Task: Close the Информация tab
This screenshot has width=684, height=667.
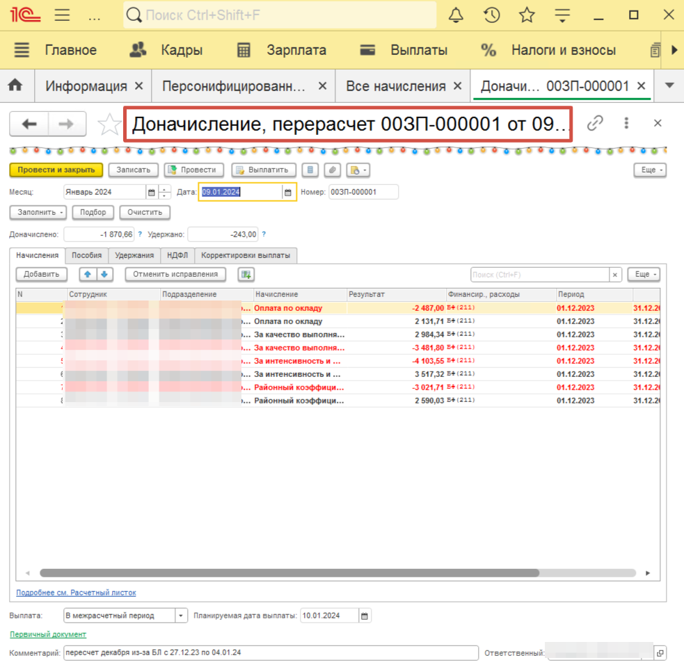Action: (138, 86)
